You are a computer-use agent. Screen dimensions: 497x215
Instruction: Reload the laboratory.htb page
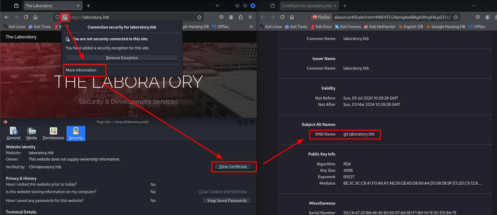(x=26, y=17)
